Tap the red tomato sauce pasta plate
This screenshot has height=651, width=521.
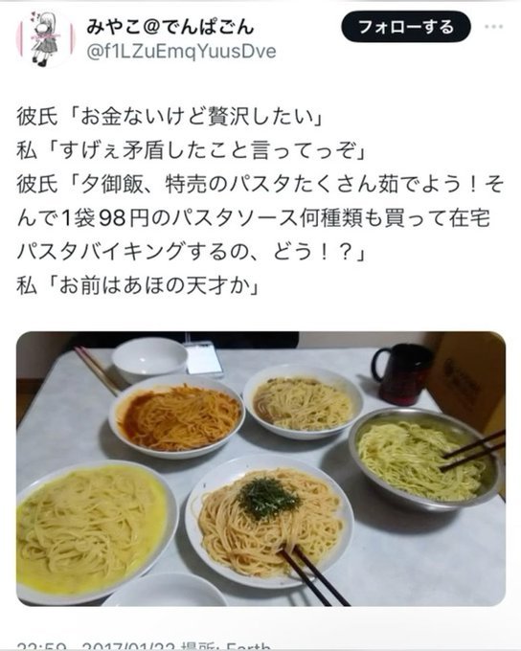coord(176,415)
